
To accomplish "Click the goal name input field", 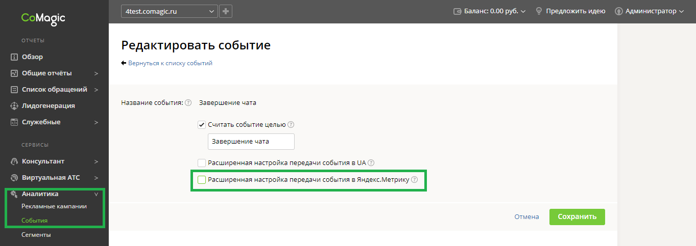I will point(251,142).
